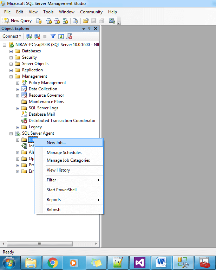This screenshot has width=216, height=270.
Task: Open the Filter submenu
Action: point(69,180)
